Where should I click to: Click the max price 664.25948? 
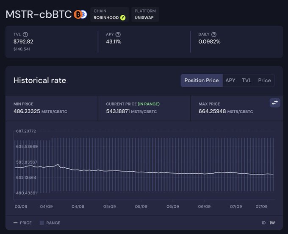pos(212,111)
